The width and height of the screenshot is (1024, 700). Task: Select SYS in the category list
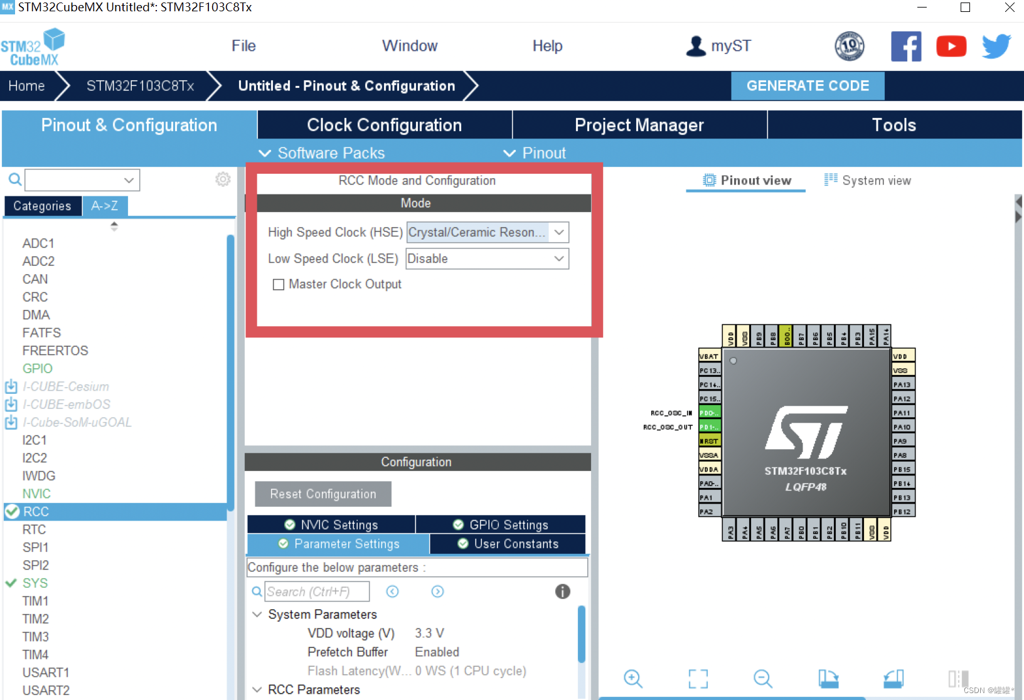35,583
